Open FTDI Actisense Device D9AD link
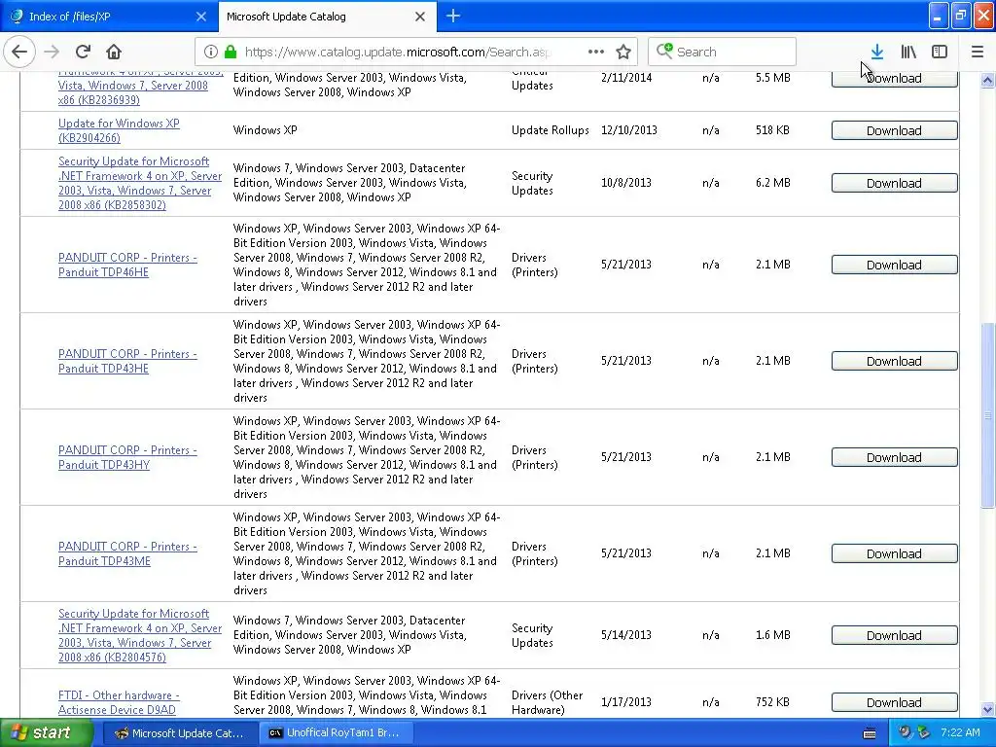This screenshot has height=747, width=996. coord(119,702)
